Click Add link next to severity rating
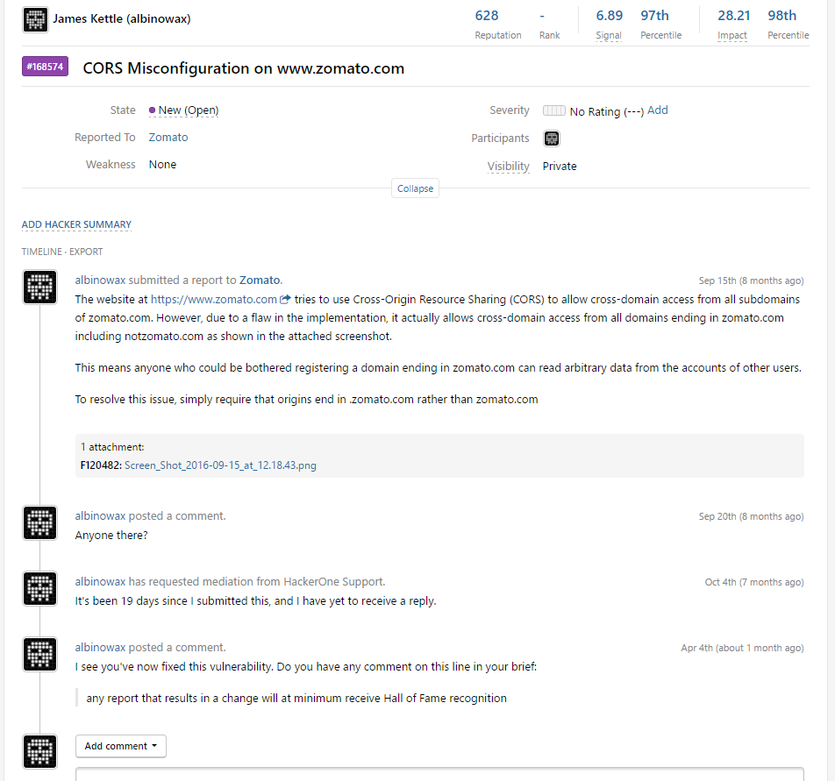This screenshot has width=835, height=781. tap(658, 110)
